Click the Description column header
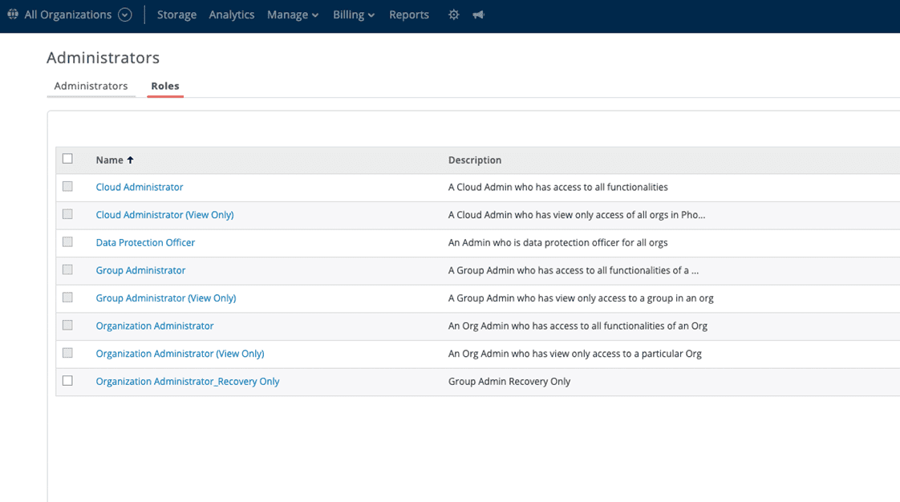Screen dimensions: 900x502 475,160
